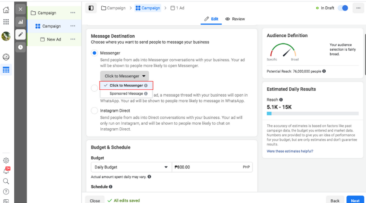The height and width of the screenshot is (203, 366).
Task: Open the performance chart icon
Action: point(21,22)
